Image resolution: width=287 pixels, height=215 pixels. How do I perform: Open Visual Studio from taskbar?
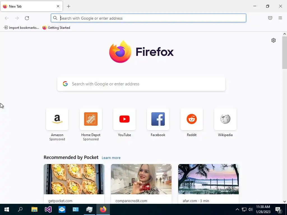pyautogui.click(x=48, y=209)
